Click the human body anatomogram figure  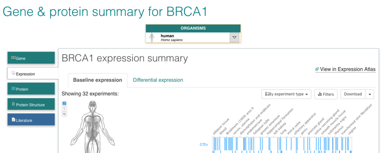tap(93, 126)
